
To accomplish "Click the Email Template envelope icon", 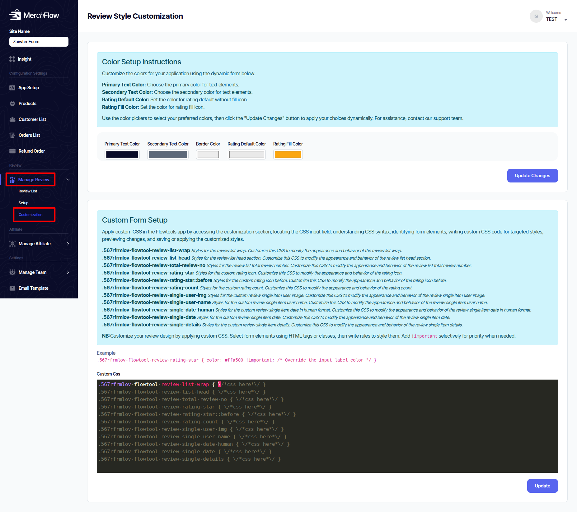I will (12, 288).
